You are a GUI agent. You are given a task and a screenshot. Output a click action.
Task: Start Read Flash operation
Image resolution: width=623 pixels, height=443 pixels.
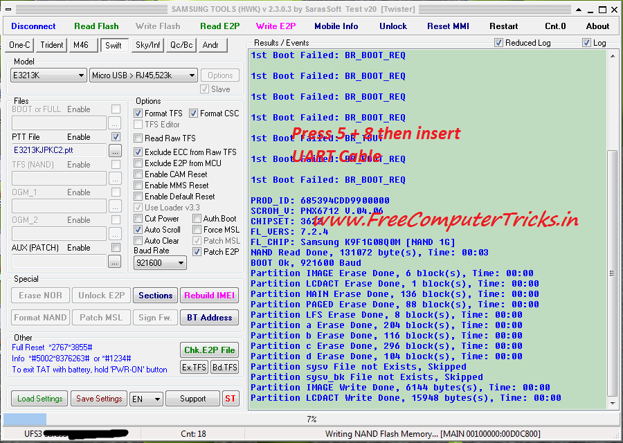click(96, 26)
